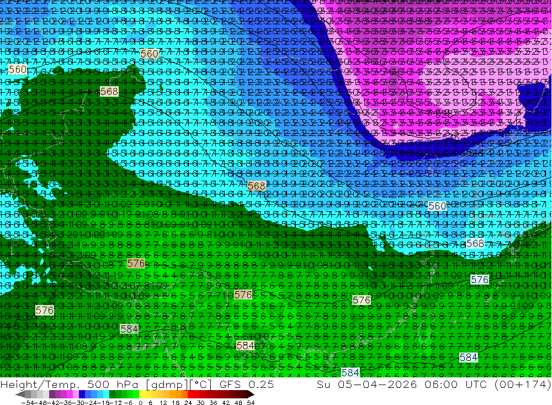Click the "Su" weekday label
Screen dimensions: 552x405
[x=323, y=385]
